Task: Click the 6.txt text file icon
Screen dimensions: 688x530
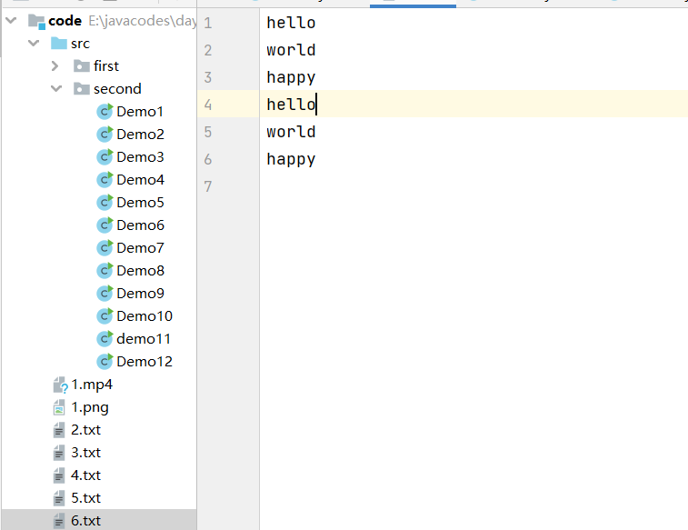Action: (x=59, y=521)
